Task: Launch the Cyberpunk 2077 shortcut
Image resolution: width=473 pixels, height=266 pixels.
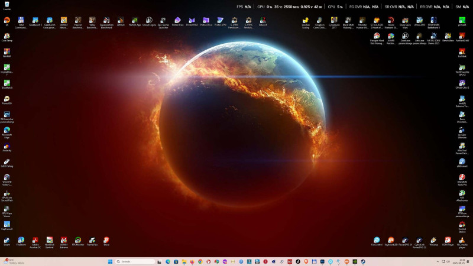Action: [x=334, y=20]
